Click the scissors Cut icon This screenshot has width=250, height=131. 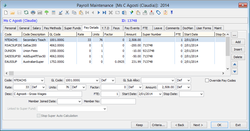pyautogui.click(x=67, y=13)
